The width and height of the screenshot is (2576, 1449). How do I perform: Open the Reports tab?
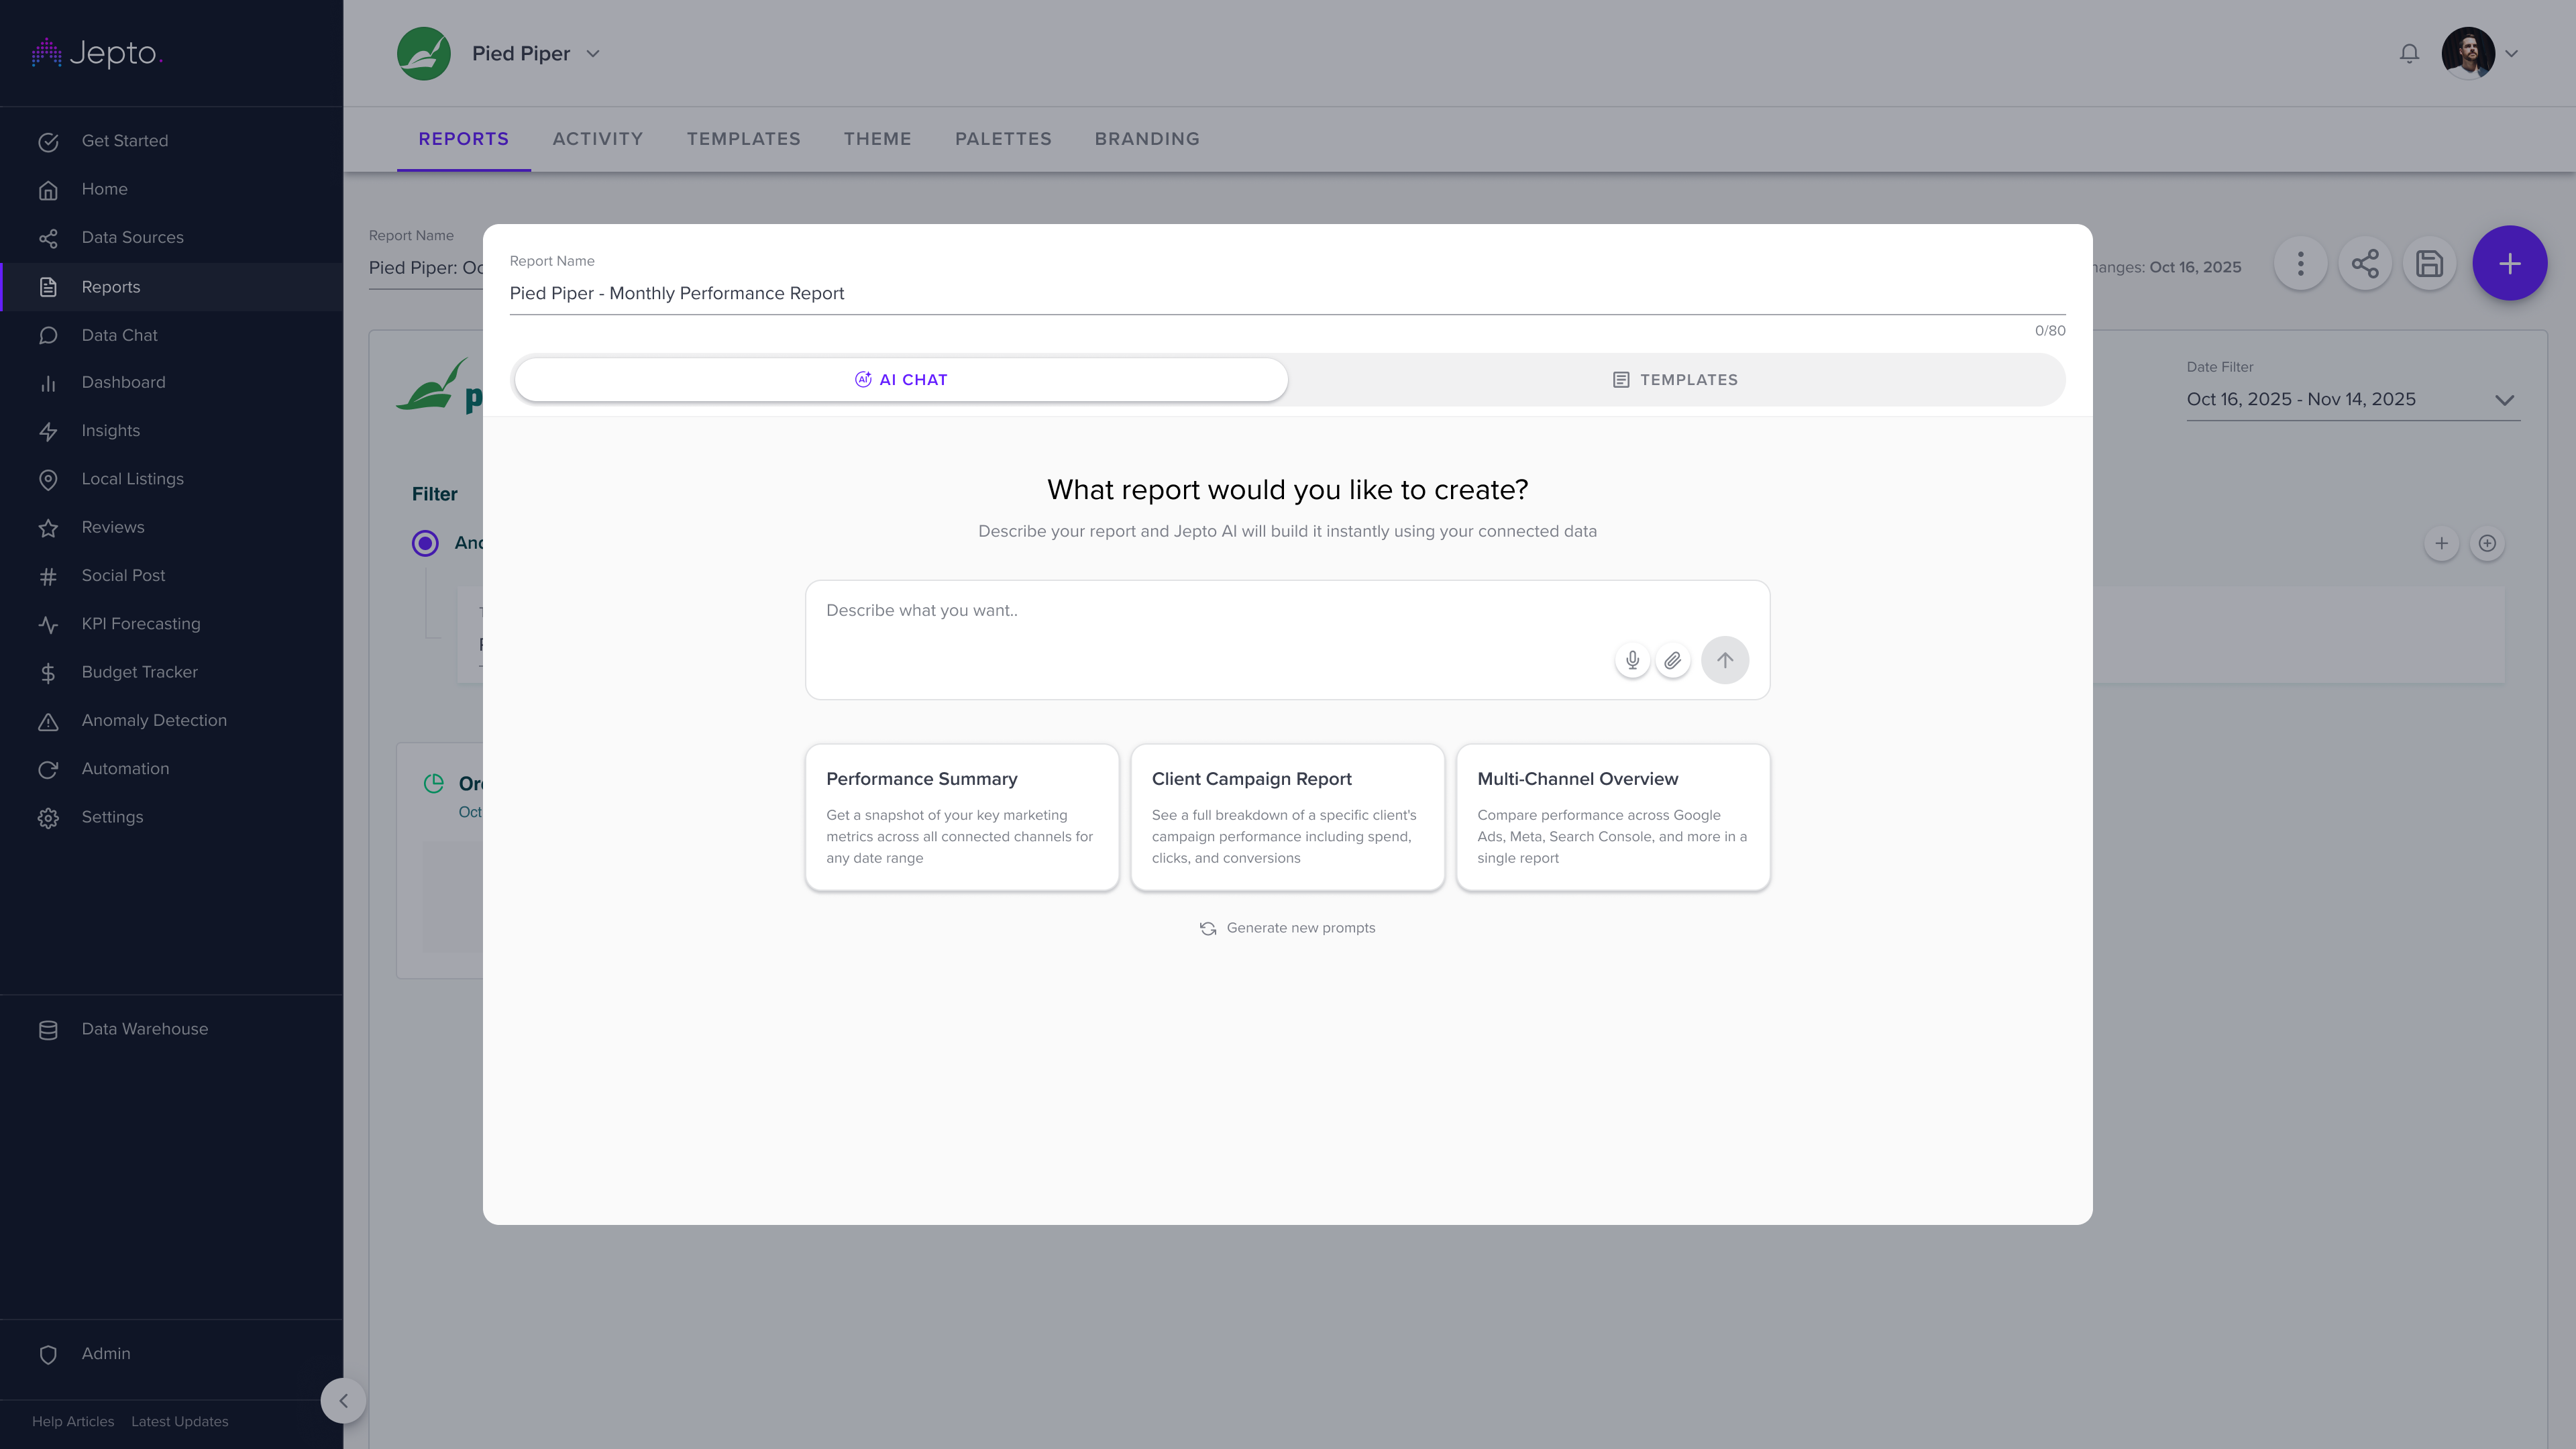[x=464, y=139]
